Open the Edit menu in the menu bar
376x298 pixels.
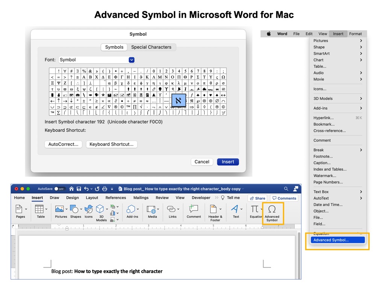click(x=309, y=34)
